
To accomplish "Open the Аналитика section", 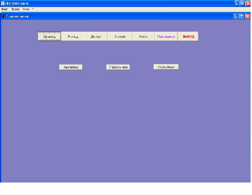I will tap(71, 67).
